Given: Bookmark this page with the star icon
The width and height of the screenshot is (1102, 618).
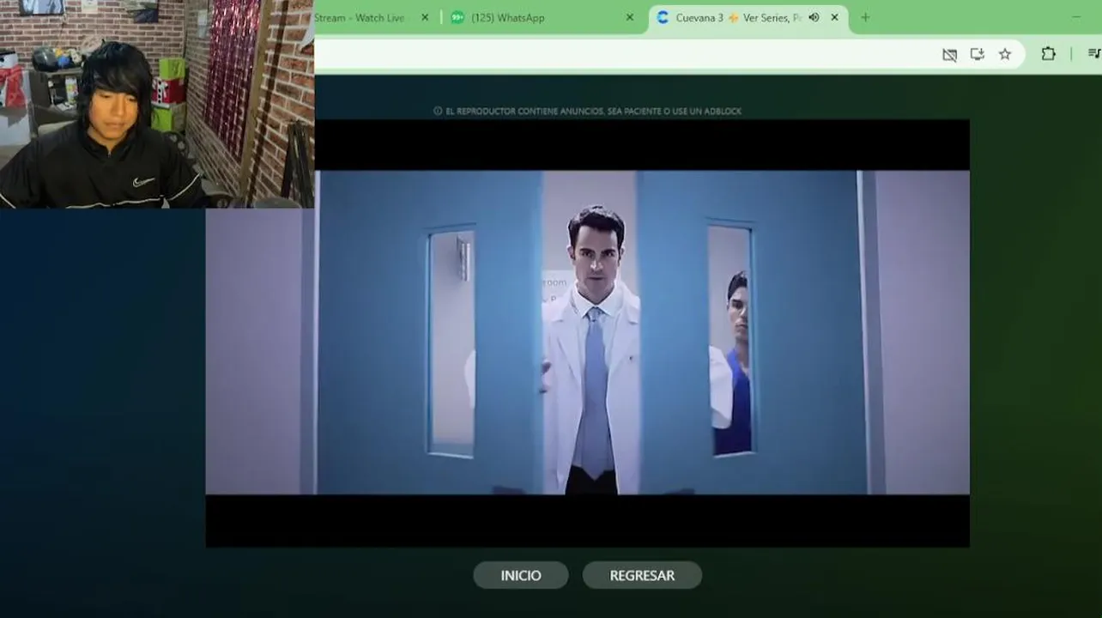Looking at the screenshot, I should tap(1005, 54).
